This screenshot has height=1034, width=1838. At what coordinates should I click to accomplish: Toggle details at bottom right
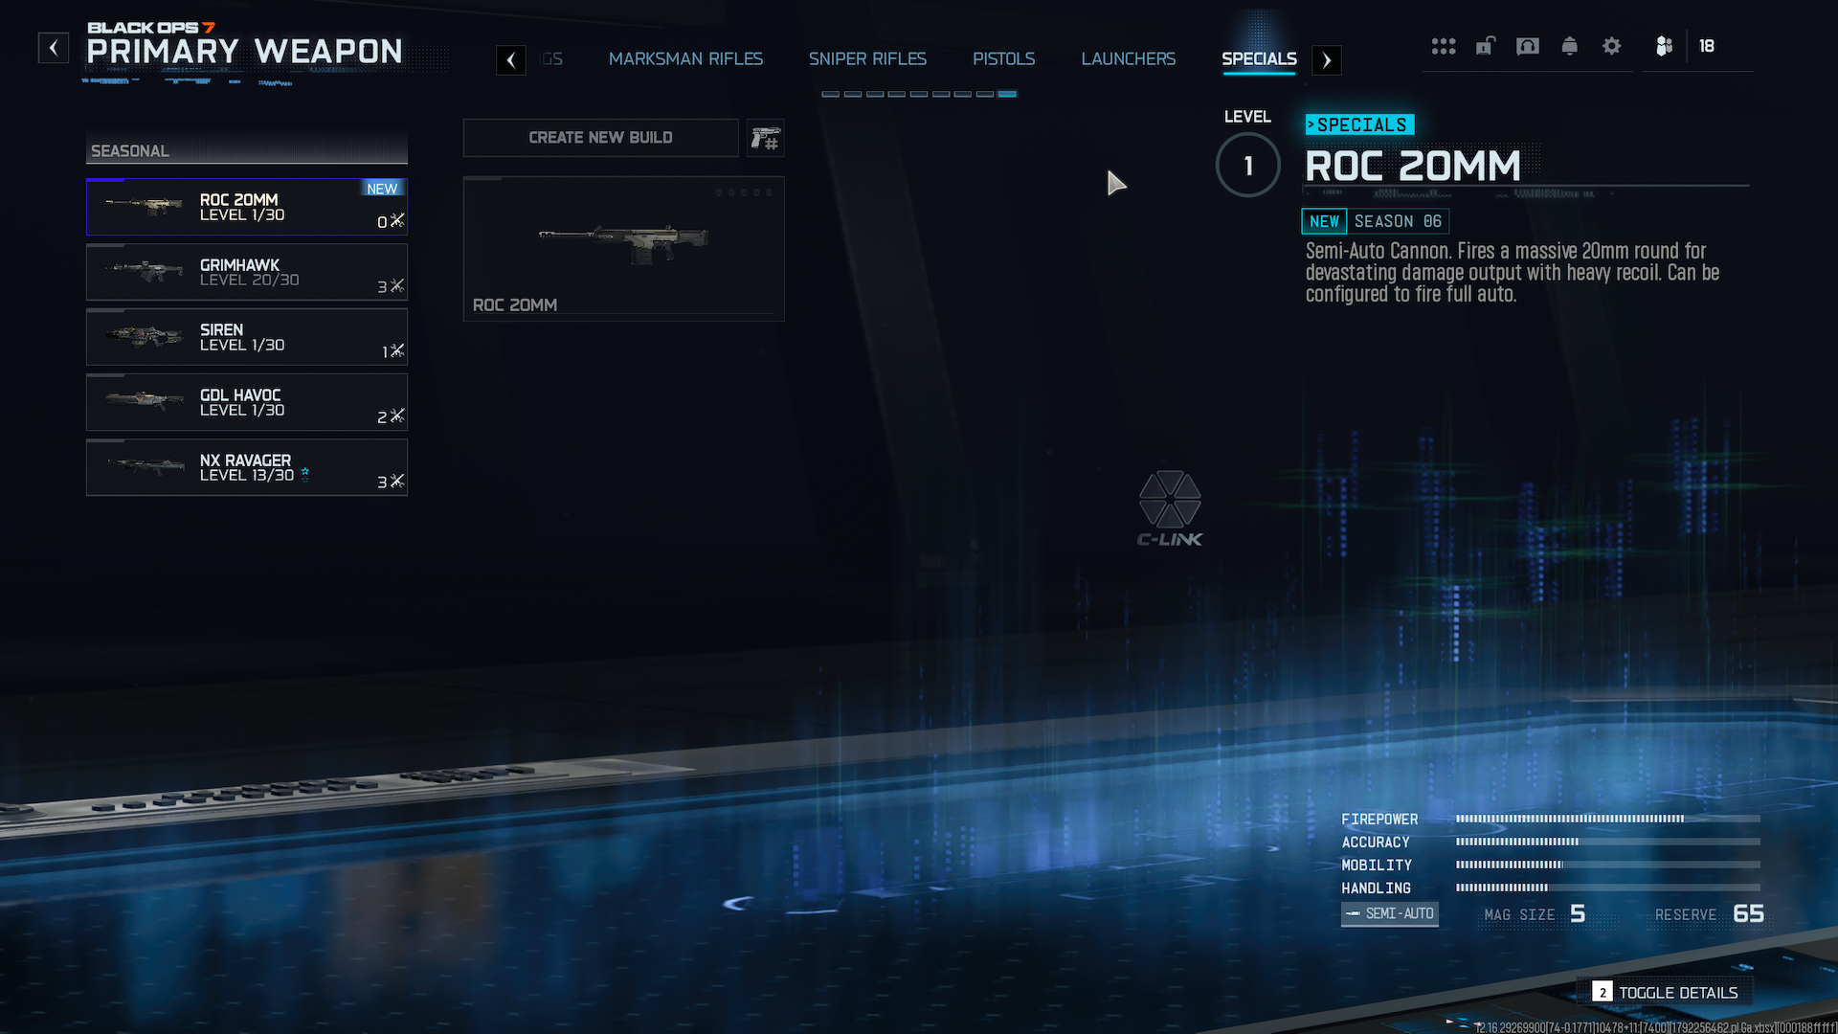click(1666, 993)
